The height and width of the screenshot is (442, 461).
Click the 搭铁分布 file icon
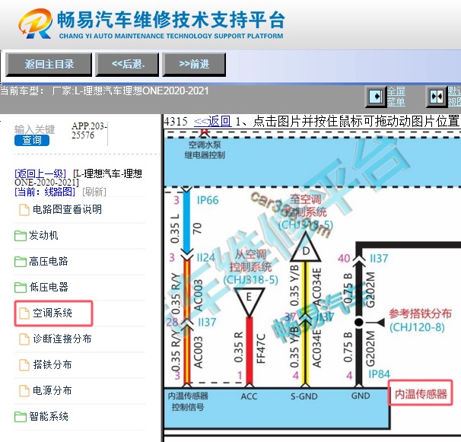click(x=24, y=365)
